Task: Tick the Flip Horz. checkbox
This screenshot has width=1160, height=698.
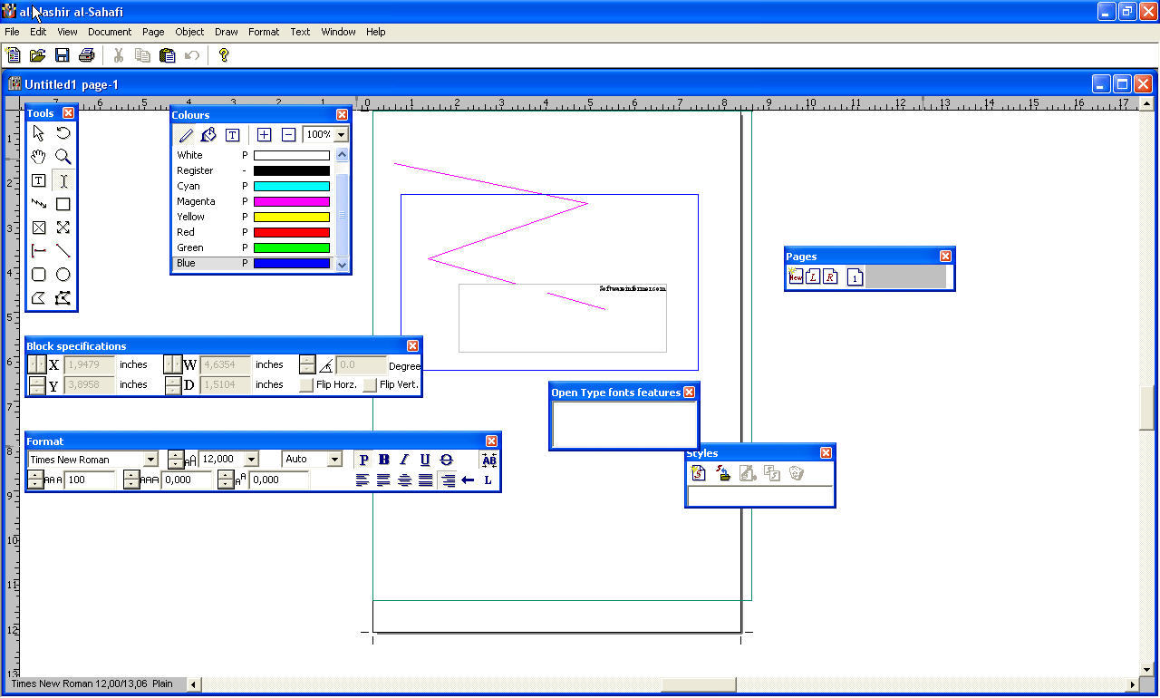Action: click(306, 385)
